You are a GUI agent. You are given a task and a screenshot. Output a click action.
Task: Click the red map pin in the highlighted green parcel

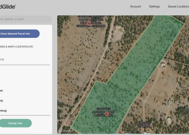coord(107,114)
